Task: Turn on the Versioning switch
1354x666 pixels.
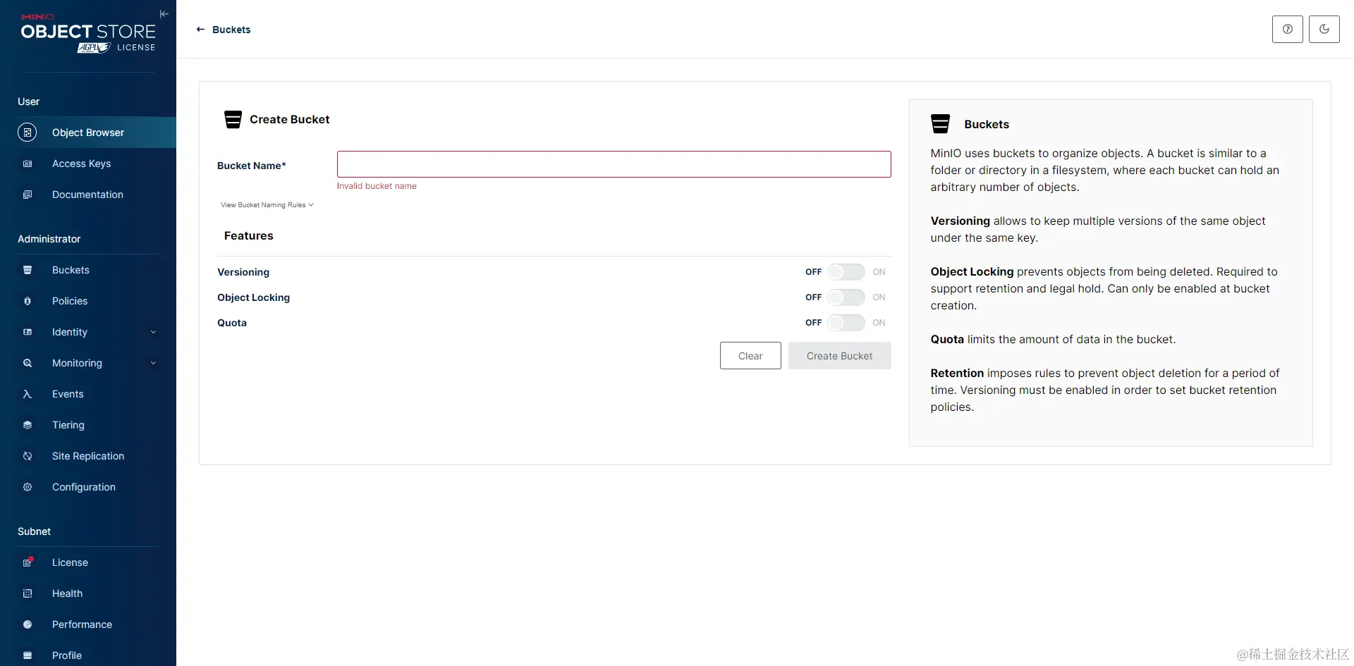Action: (x=846, y=272)
